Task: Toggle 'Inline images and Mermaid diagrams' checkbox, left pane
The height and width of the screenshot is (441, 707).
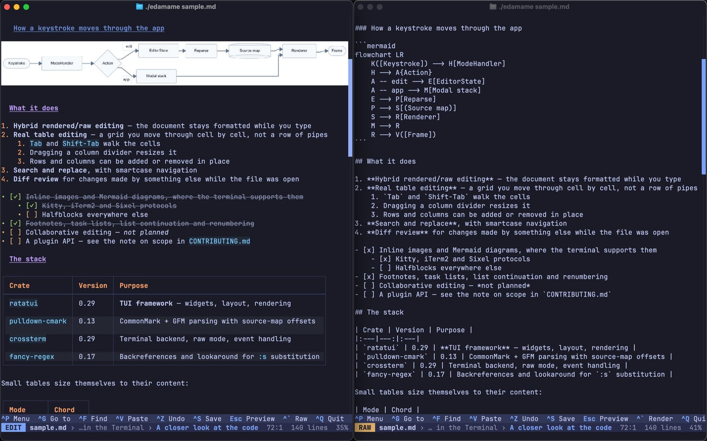Action: 15,197
